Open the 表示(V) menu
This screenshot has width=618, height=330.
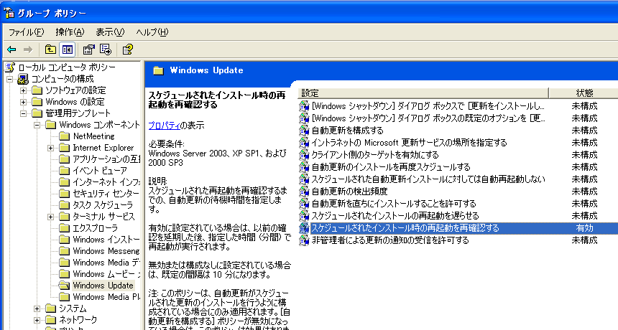(110, 32)
